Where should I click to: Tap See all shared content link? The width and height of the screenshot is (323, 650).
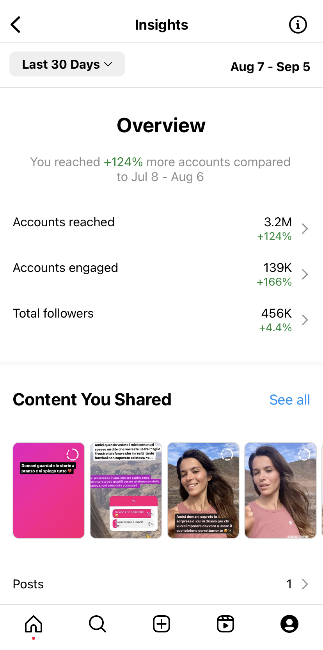tap(289, 400)
